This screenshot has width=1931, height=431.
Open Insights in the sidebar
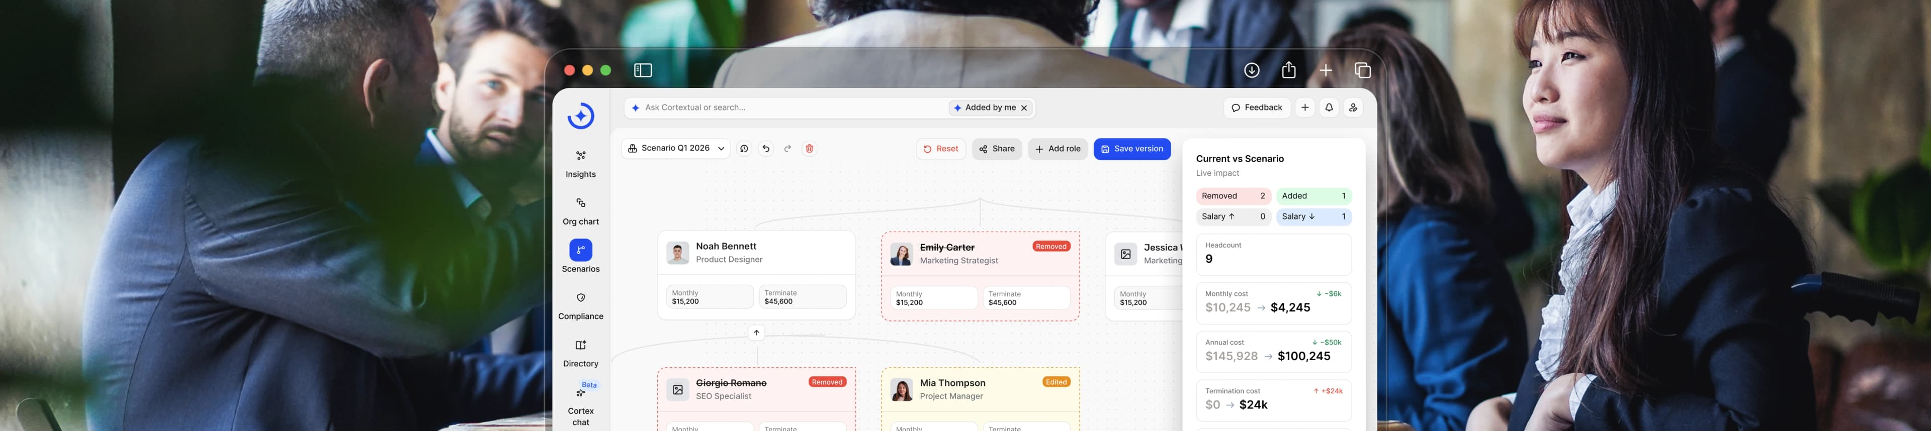tap(580, 164)
